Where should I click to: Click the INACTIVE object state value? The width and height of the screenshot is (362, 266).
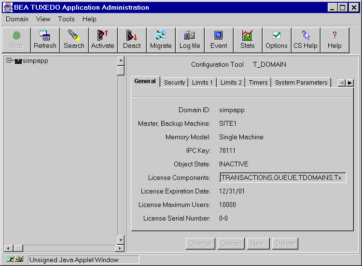tap(234, 164)
